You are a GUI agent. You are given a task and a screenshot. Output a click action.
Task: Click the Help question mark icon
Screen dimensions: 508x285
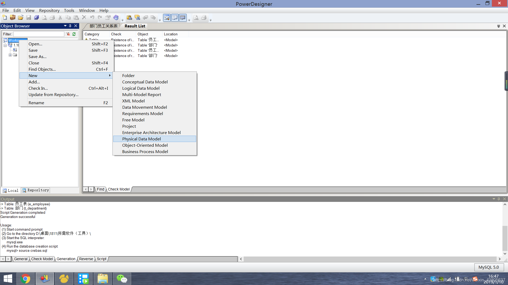click(116, 18)
